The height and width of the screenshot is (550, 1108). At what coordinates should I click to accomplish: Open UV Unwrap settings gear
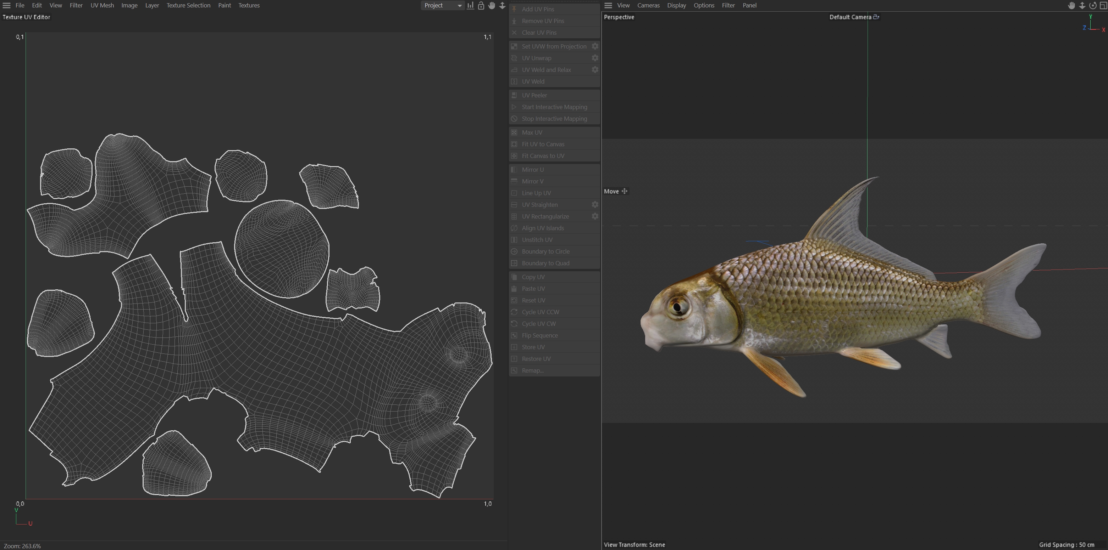point(595,58)
